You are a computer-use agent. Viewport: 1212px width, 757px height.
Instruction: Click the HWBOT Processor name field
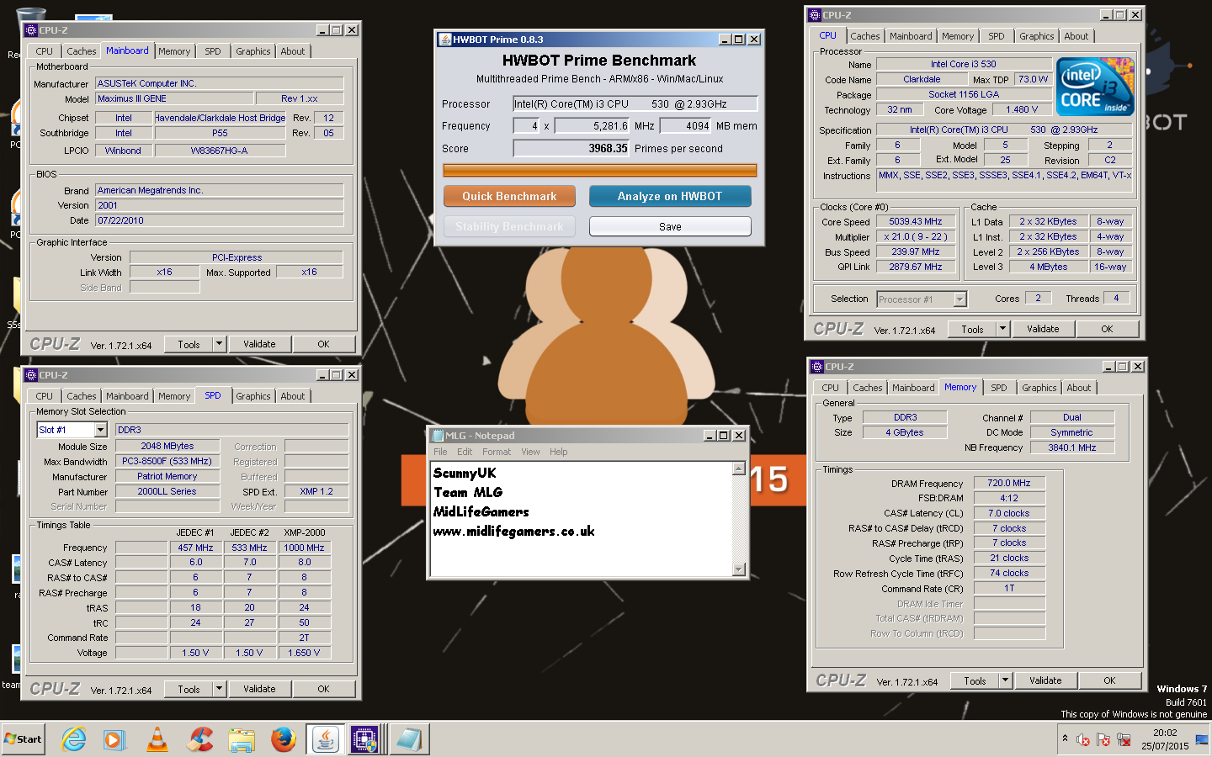(635, 103)
